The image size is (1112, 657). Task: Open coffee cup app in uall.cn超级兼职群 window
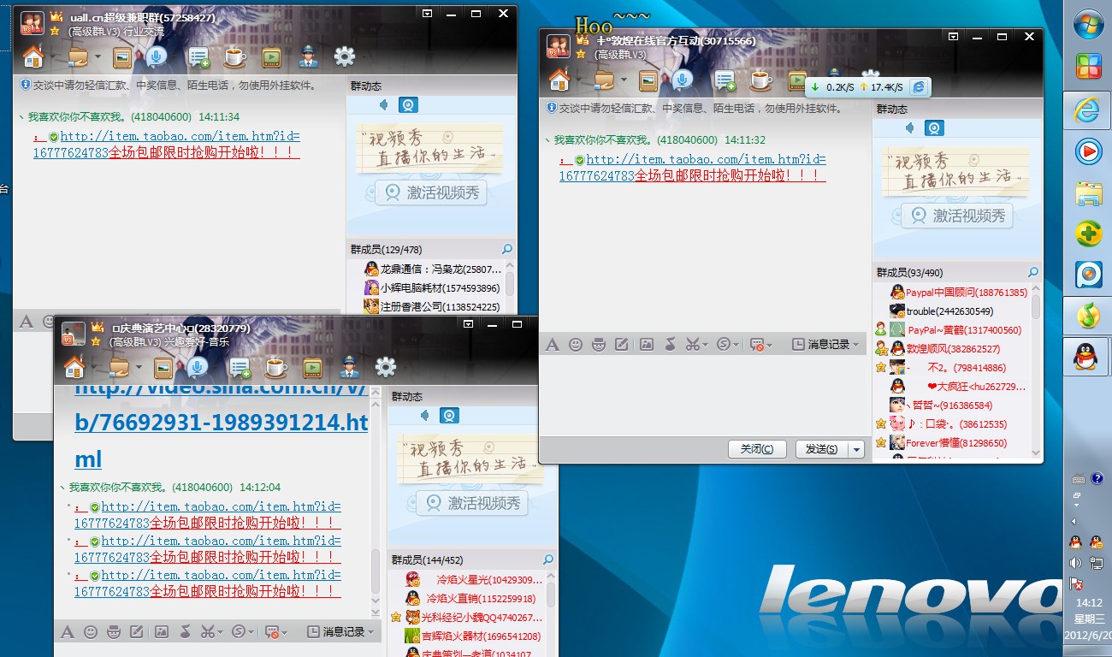pyautogui.click(x=234, y=57)
